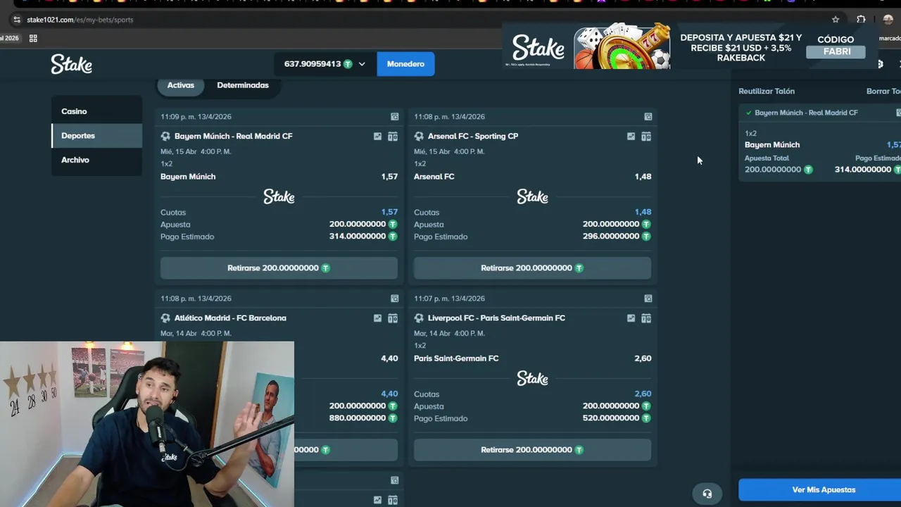901x507 pixels.
Task: Switch to the Determinadas tab
Action: coord(243,85)
